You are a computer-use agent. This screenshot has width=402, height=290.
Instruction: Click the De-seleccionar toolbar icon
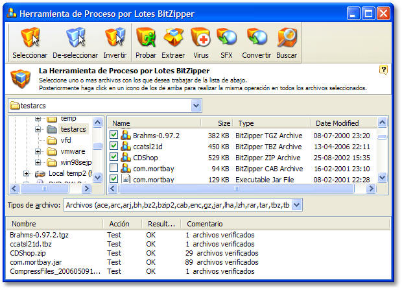75,38
